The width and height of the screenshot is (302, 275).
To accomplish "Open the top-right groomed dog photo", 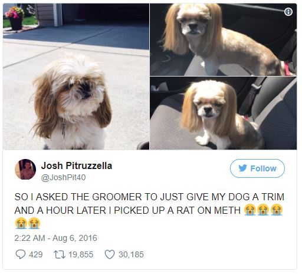I will [x=224, y=39].
